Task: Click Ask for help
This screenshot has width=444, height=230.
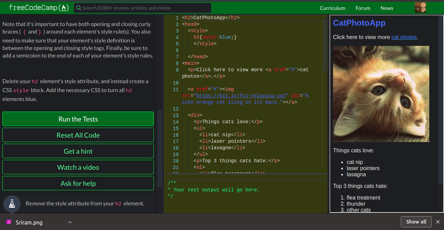Action: (x=78, y=183)
